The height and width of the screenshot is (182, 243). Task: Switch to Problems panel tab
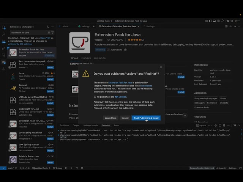[x=64, y=126]
